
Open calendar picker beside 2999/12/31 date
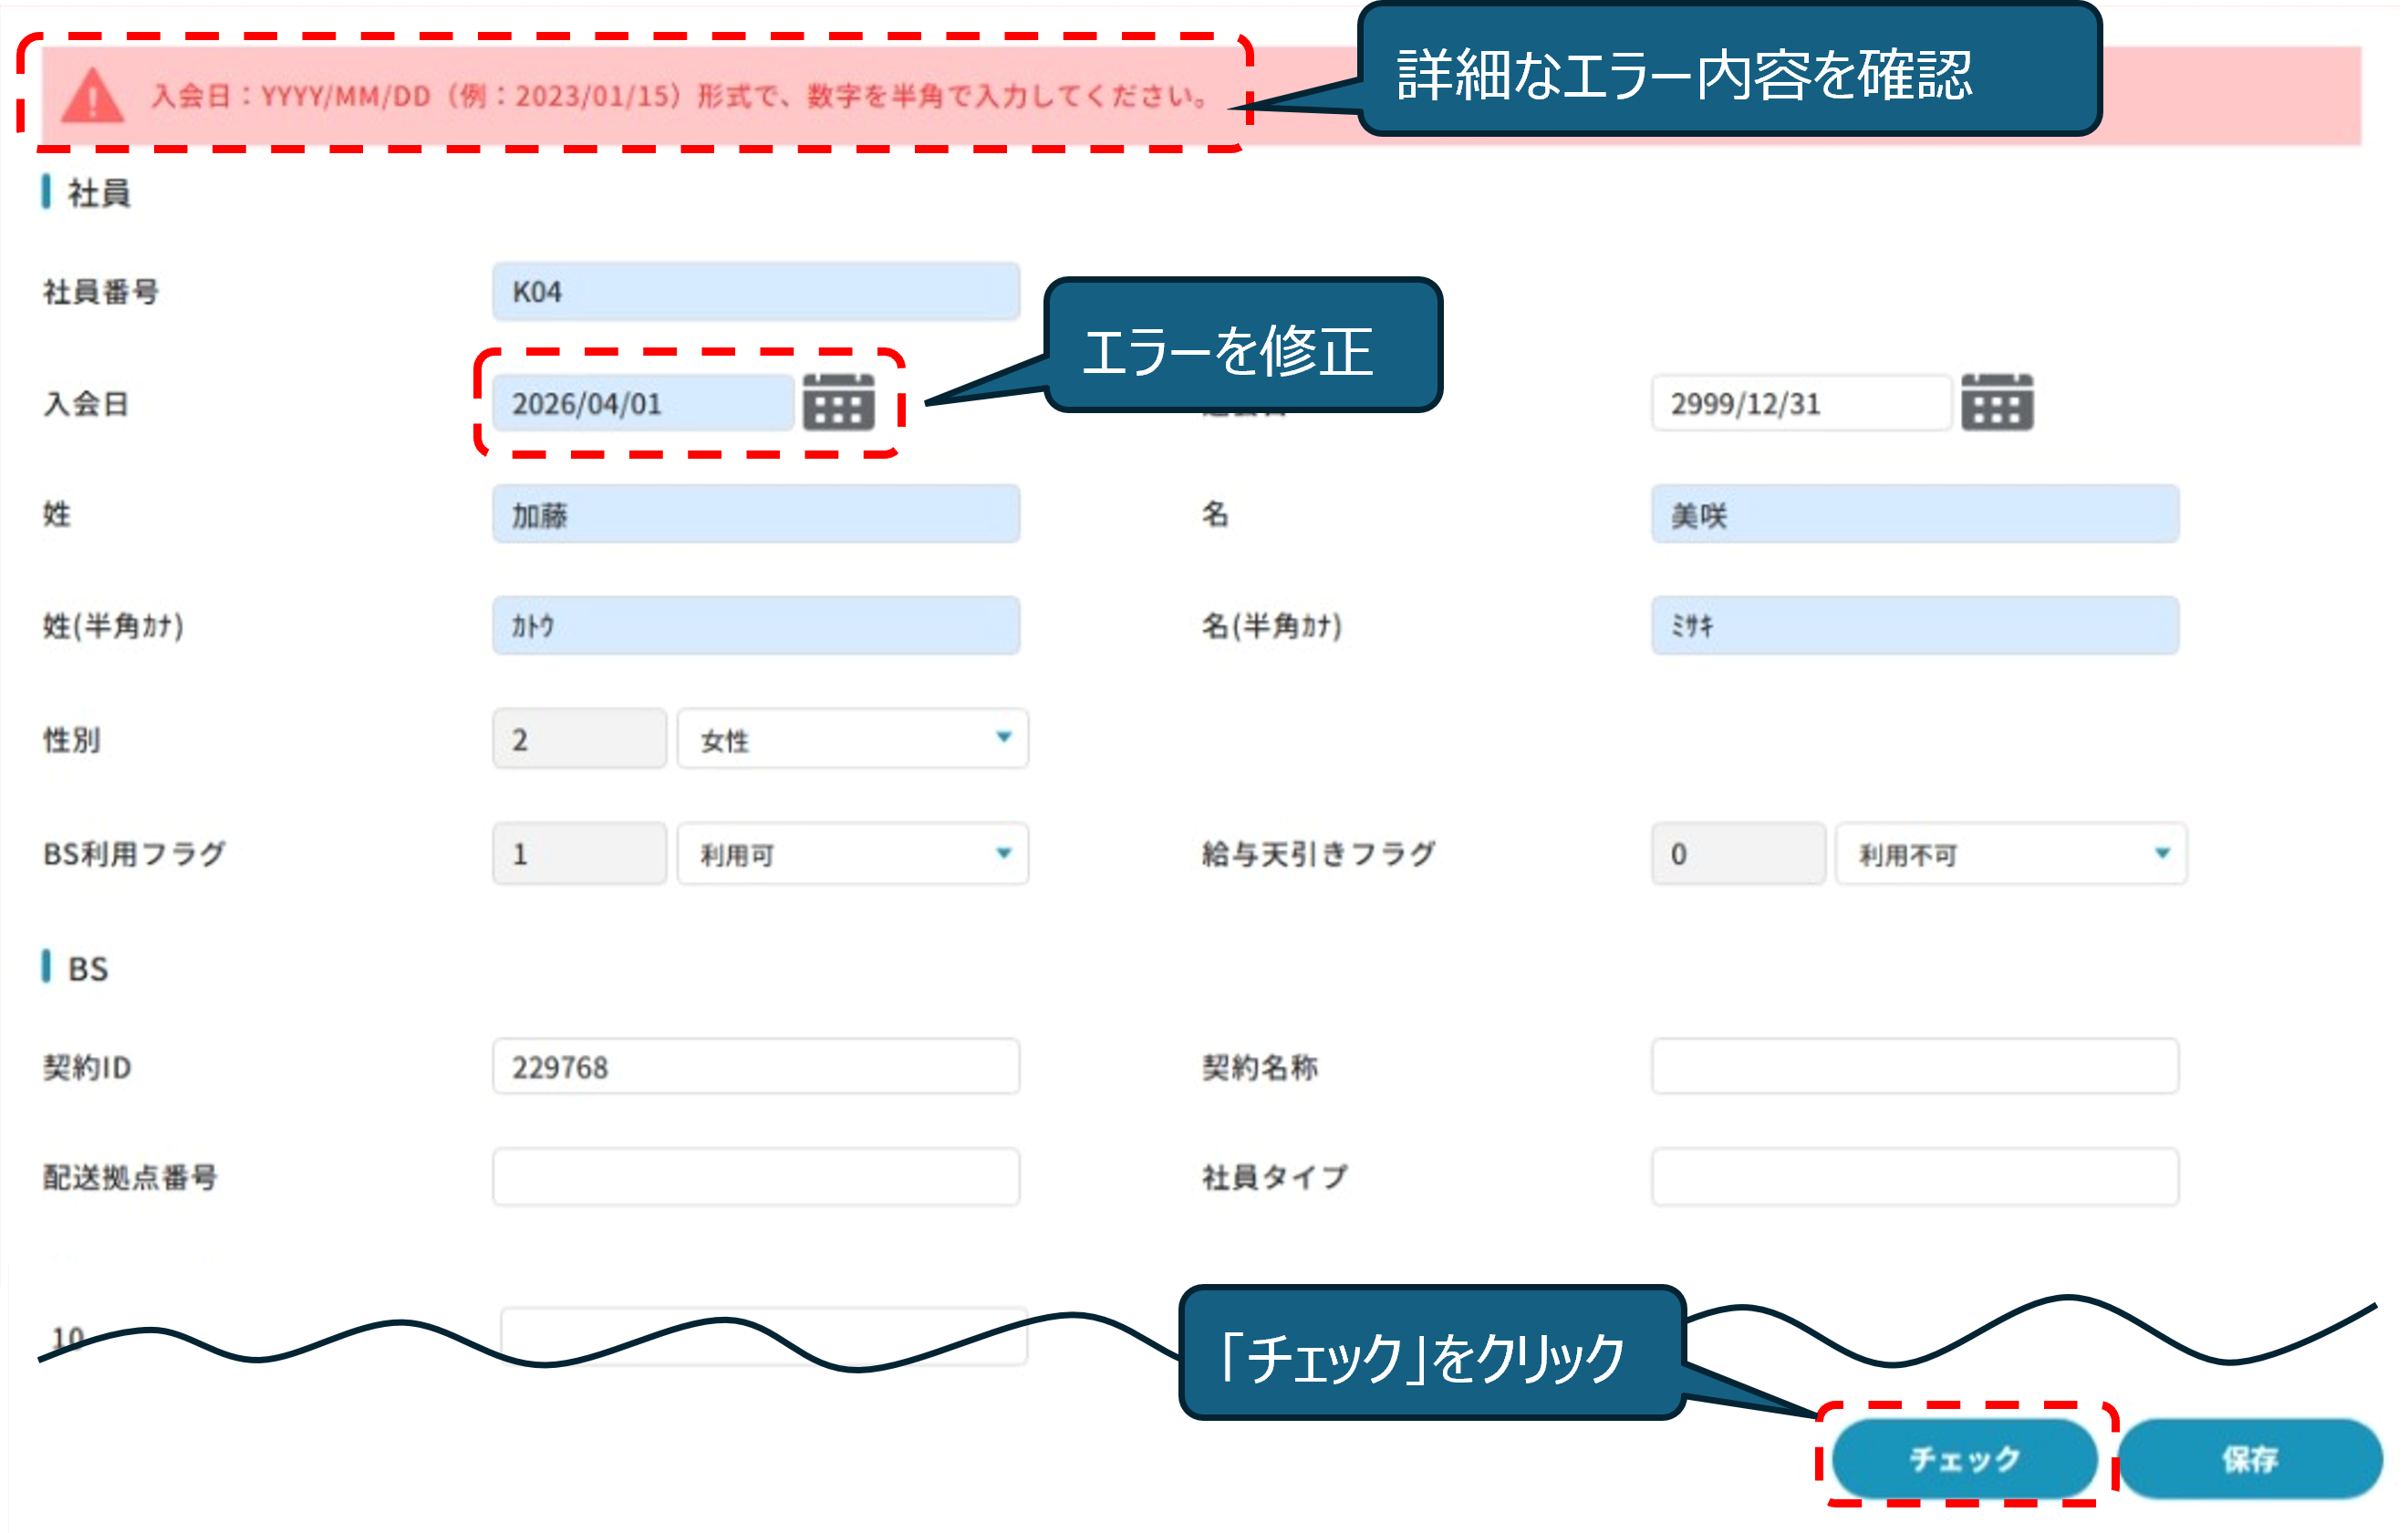point(1996,402)
